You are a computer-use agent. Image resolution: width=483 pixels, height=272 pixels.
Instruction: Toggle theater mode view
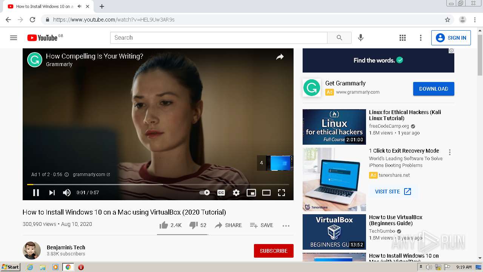pos(266,193)
